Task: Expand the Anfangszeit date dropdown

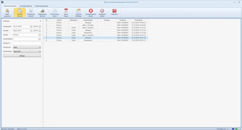Action: pos(31,26)
